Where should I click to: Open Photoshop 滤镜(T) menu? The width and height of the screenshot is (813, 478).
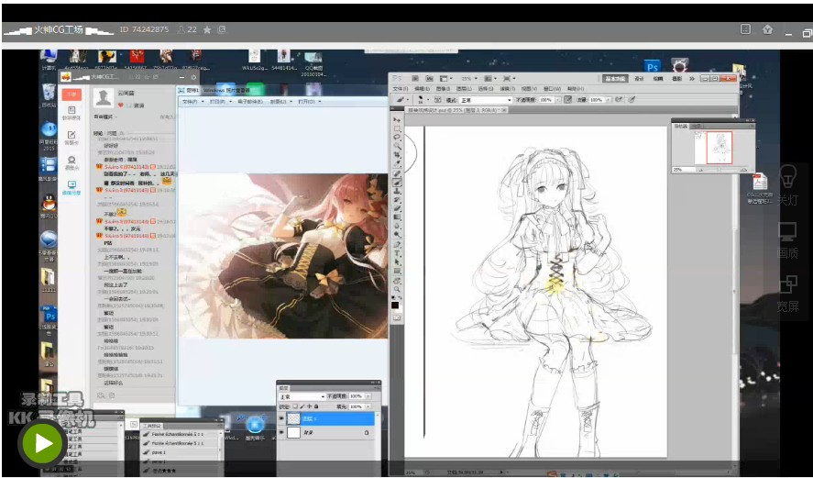pos(508,89)
